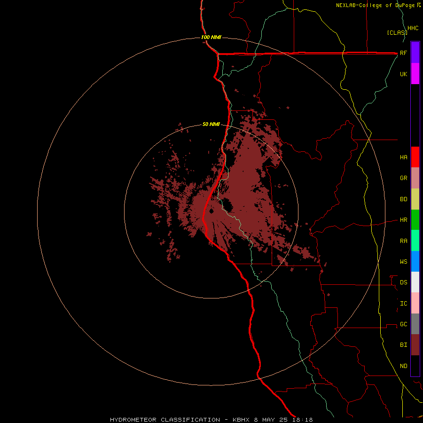Click the white DS legend swatch
This screenshot has width=423, height=423.
(x=415, y=282)
